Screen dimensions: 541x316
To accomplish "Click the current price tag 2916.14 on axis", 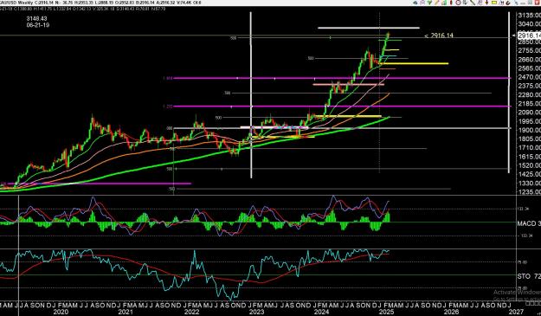I will [x=529, y=35].
